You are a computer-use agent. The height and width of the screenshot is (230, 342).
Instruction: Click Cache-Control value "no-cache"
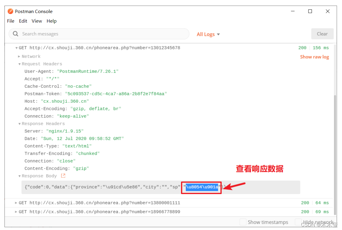78,86
